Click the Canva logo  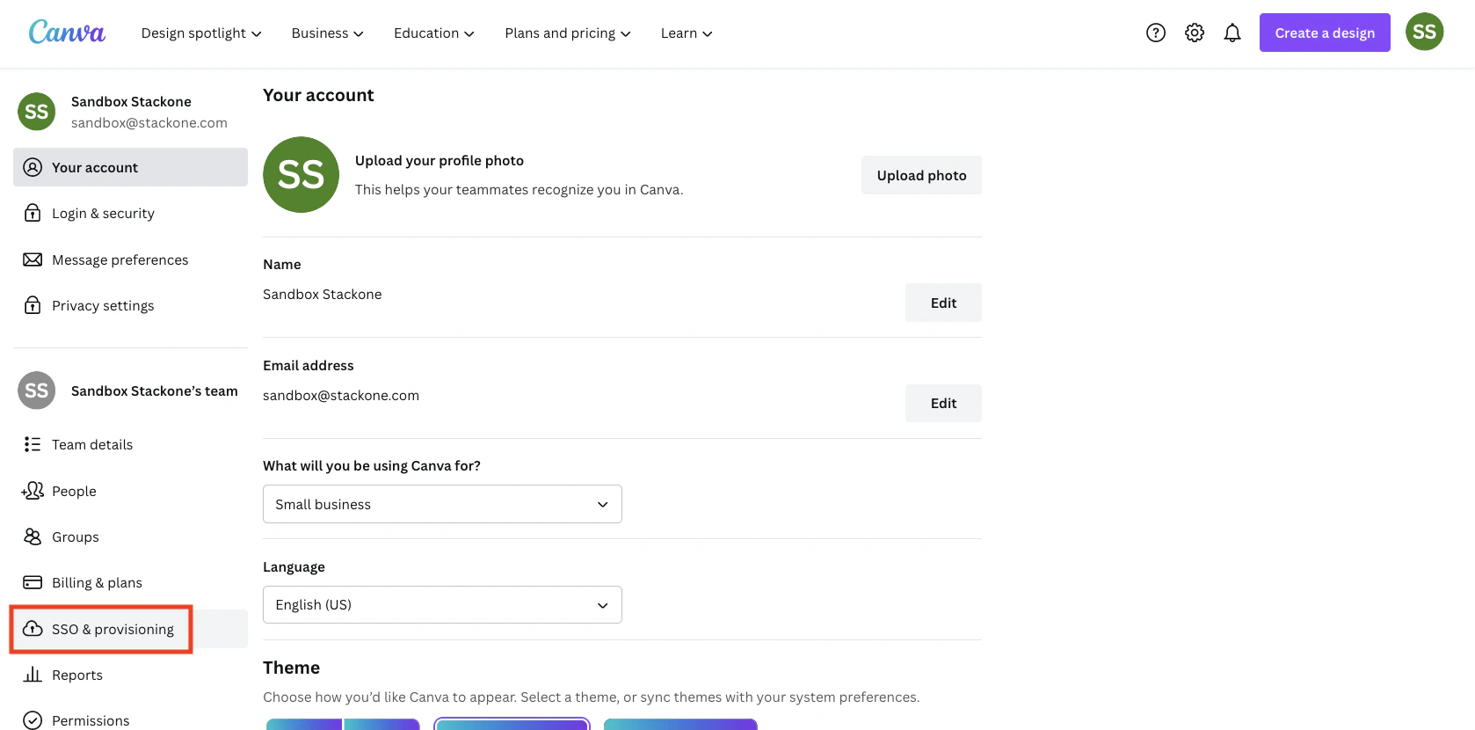67,33
